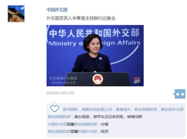Open the 中国外交部 poster name
Screen dimensions: 187x139
pyautogui.click(x=57, y=10)
